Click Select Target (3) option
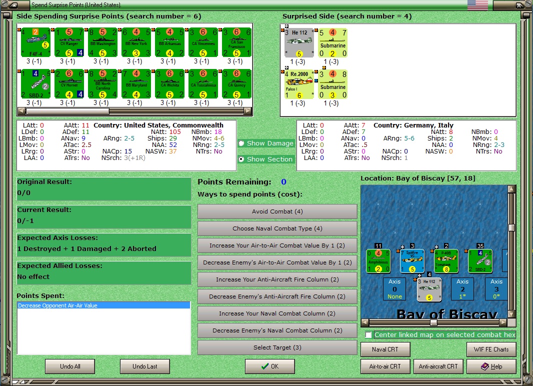533x386 pixels. (277, 347)
